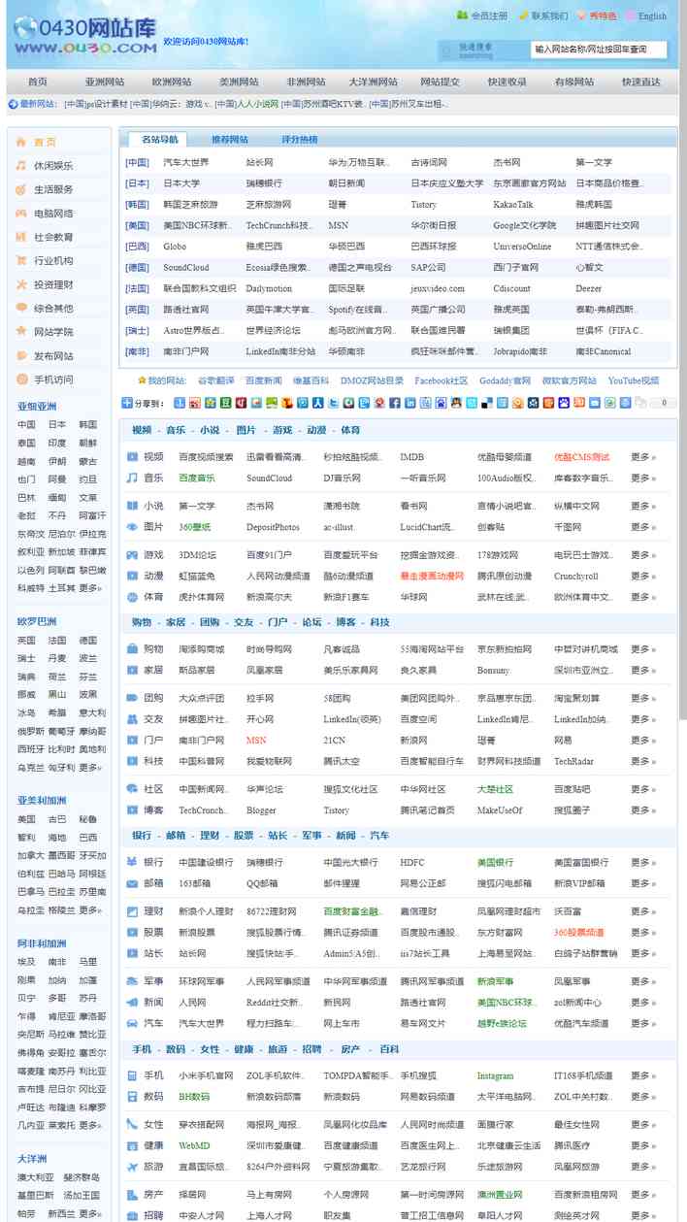Screen dimensions: 687x1222
Task: Click the plus icon beside 分享到
Action: [127, 402]
